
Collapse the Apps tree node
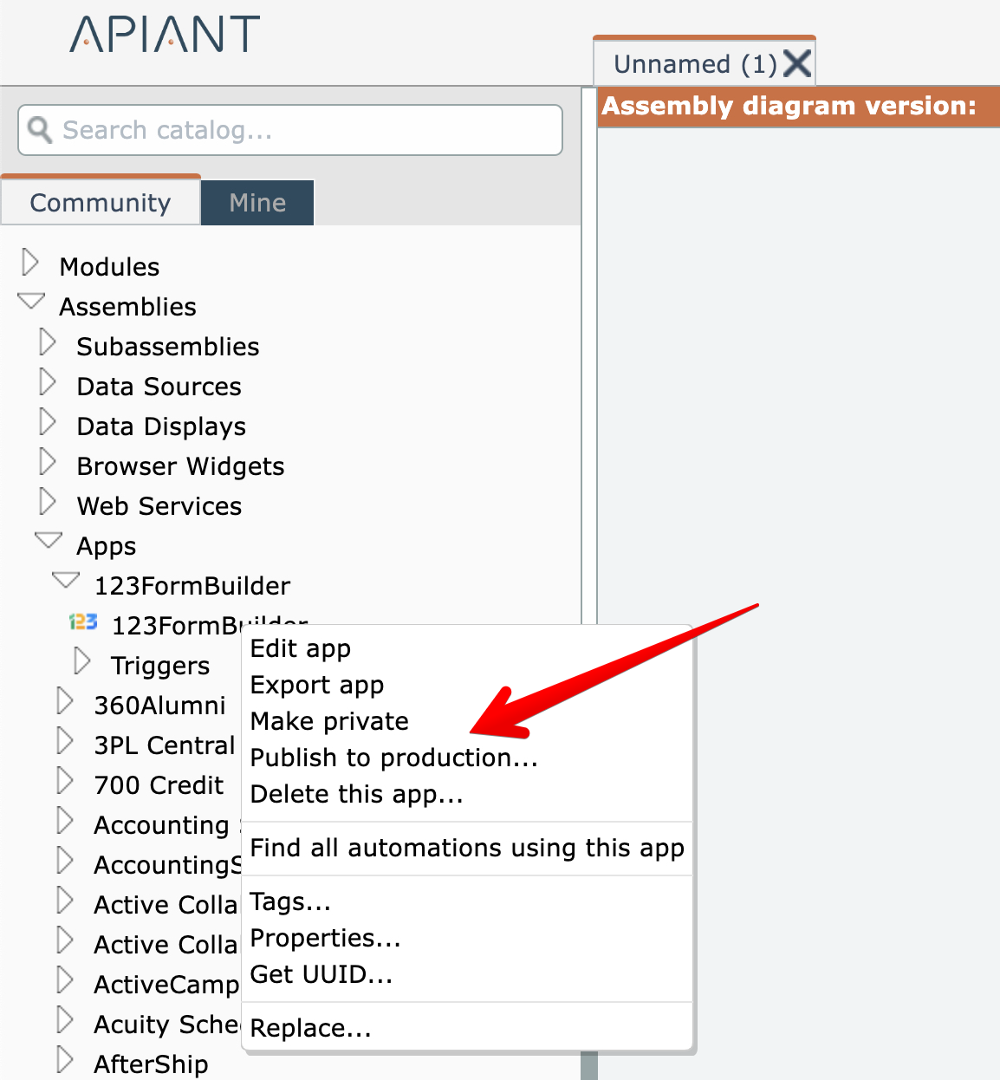click(49, 541)
